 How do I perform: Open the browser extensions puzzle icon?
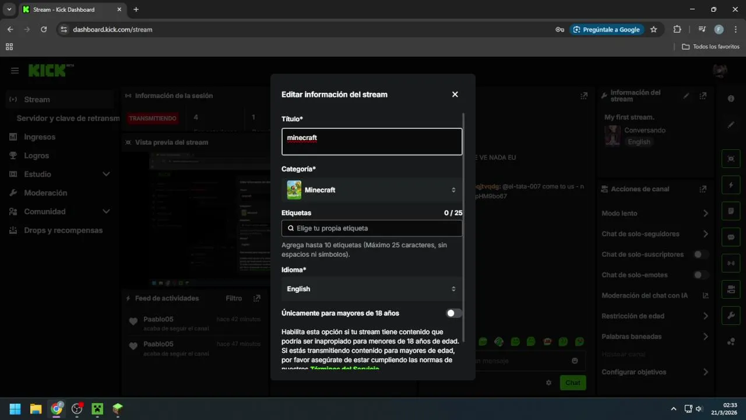pyautogui.click(x=677, y=29)
